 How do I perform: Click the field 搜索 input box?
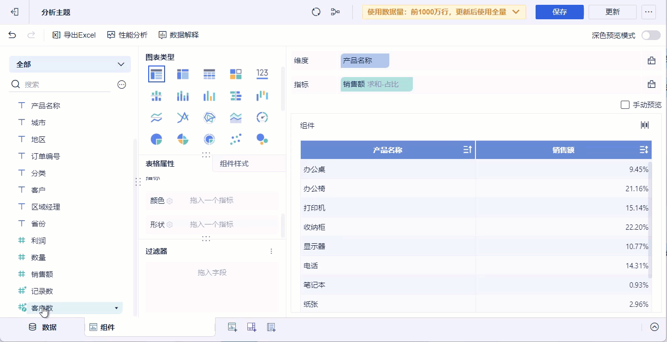[x=66, y=84]
